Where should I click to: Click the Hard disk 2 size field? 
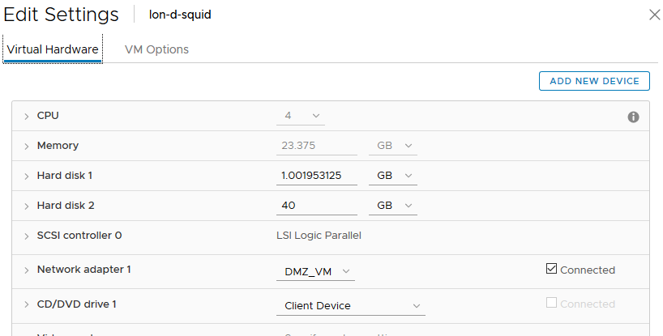point(316,206)
